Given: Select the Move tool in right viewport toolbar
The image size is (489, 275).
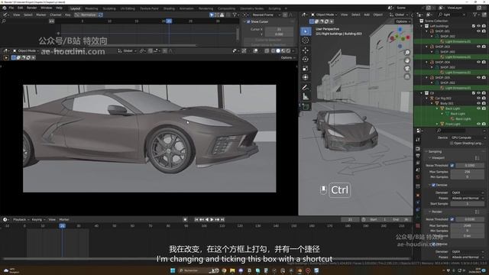Looking at the screenshot, I should pyautogui.click(x=306, y=50).
